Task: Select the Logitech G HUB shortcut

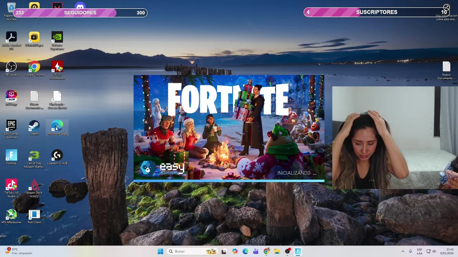Action: click(x=57, y=157)
